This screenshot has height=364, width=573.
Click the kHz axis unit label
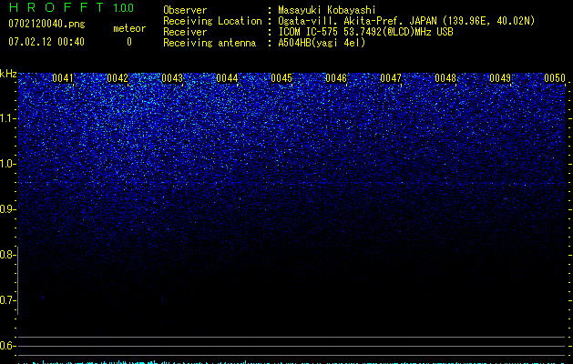pos(8,74)
